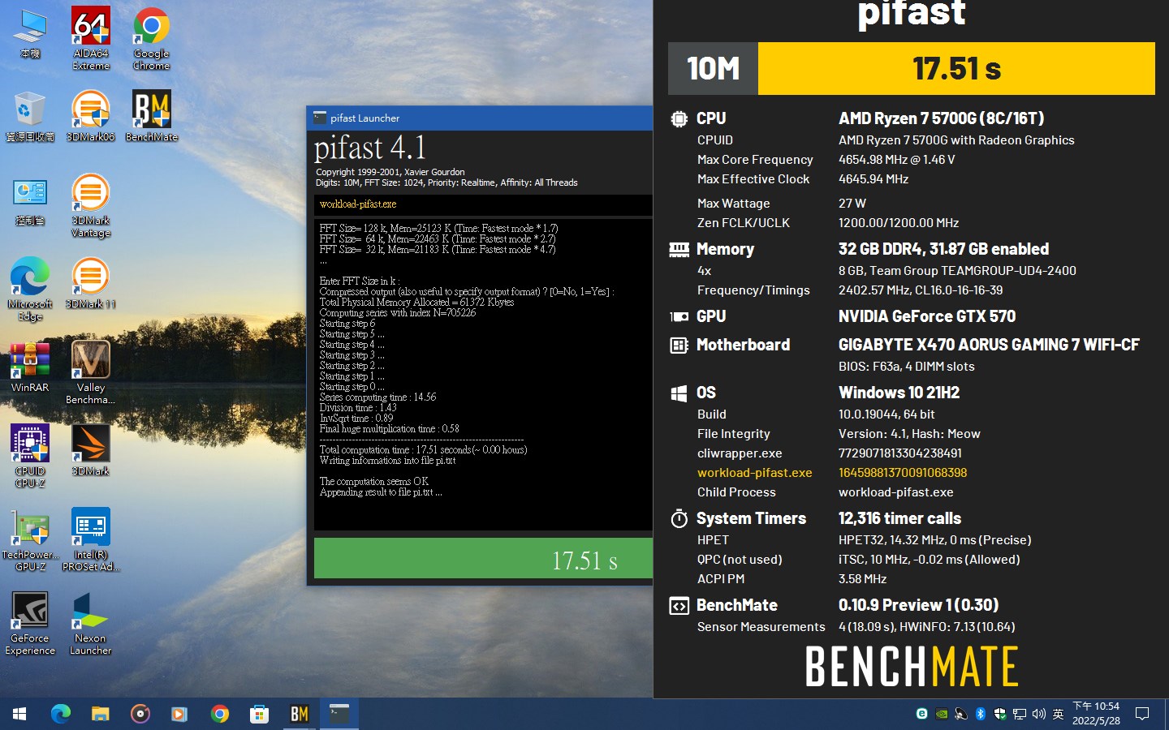The height and width of the screenshot is (730, 1169).
Task: Open the volume control in tray
Action: 1038,714
